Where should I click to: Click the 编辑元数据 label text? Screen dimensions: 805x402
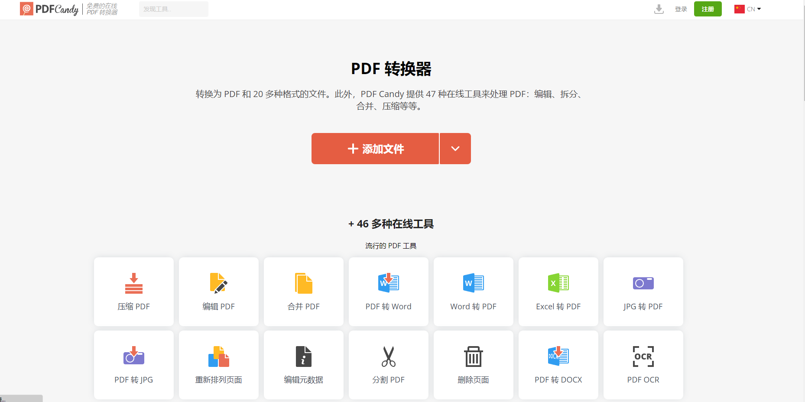click(304, 380)
